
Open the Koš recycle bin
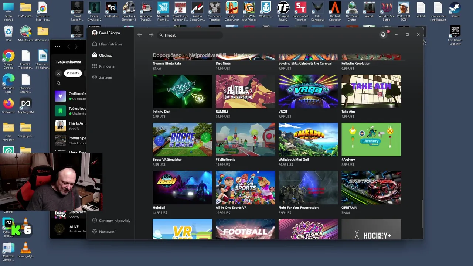click(8, 34)
